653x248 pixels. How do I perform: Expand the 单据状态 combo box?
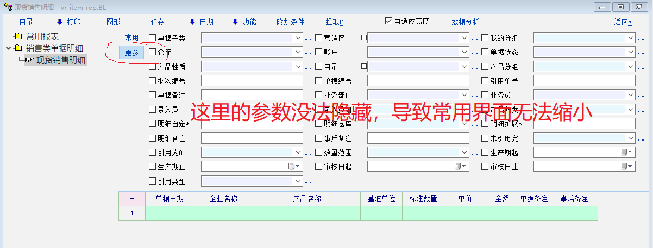point(630,53)
